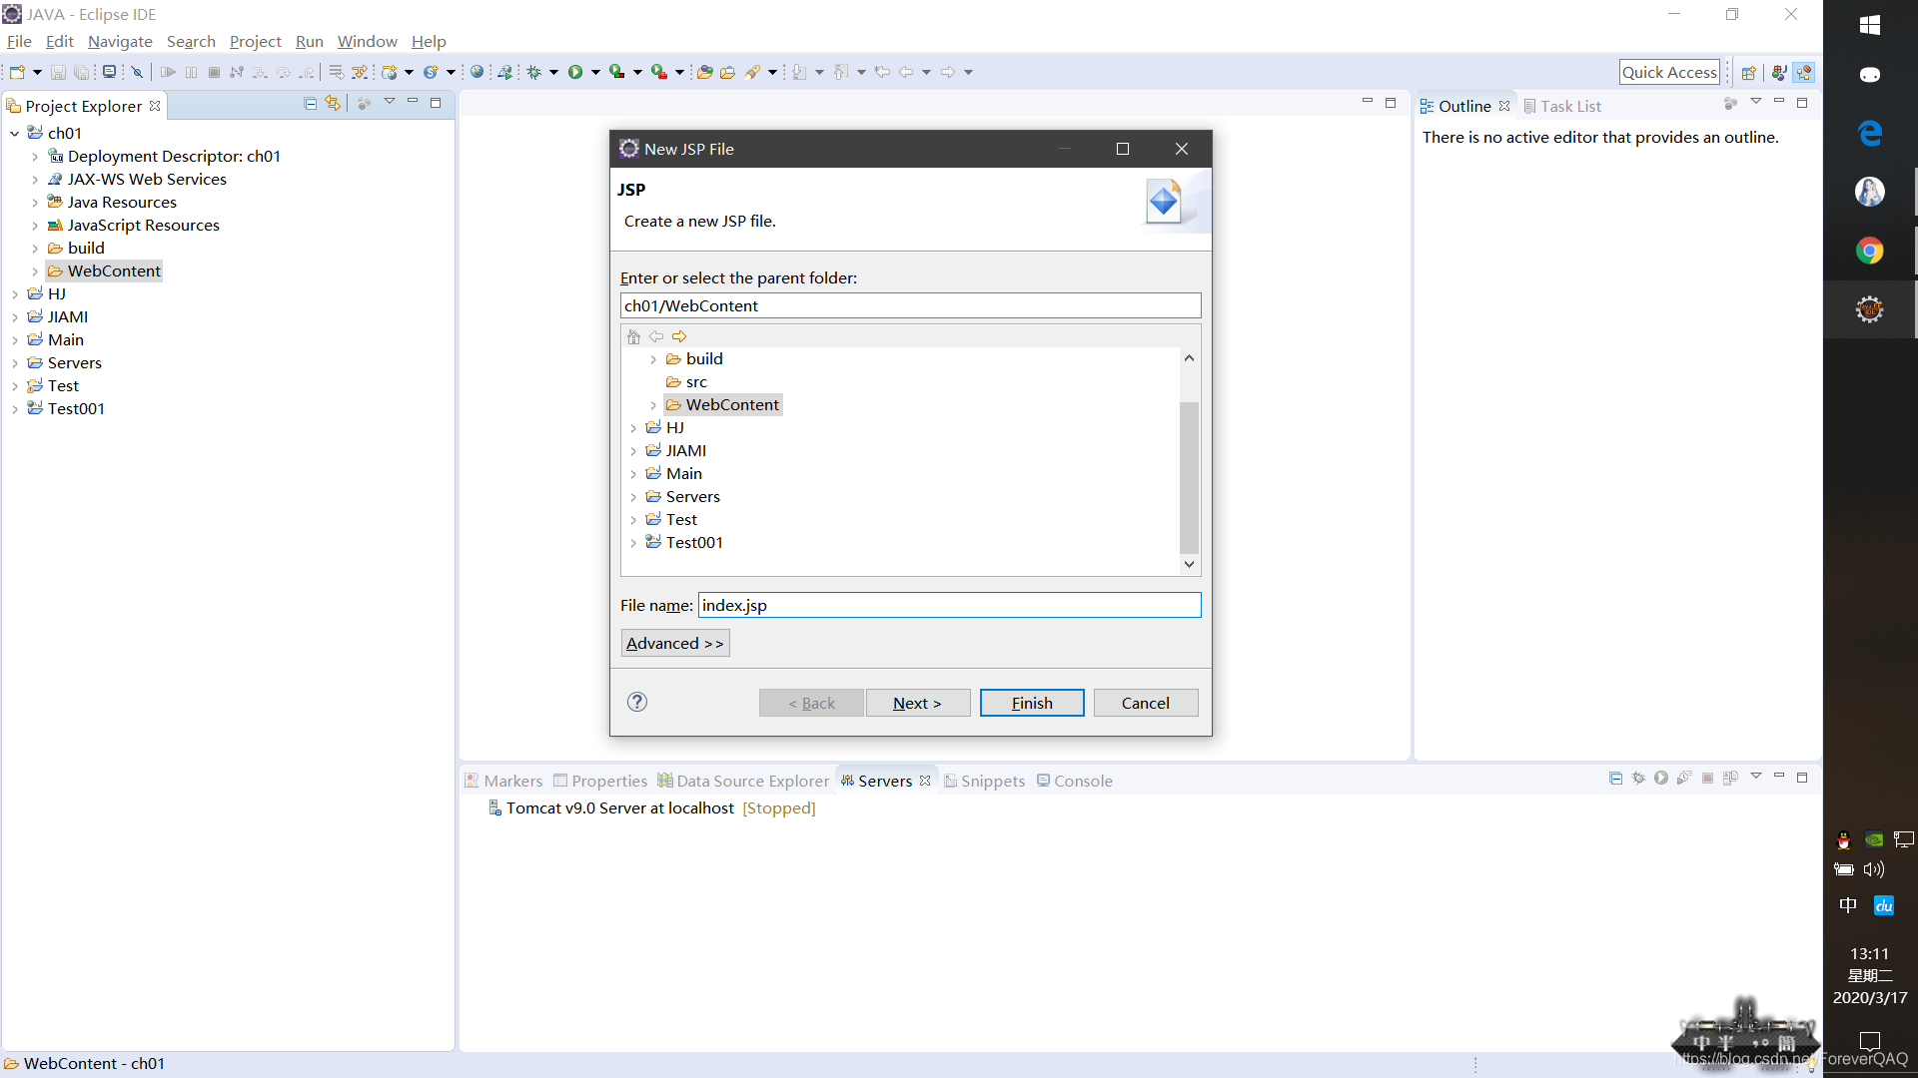The image size is (1918, 1078).
Task: Save all open editors with Save All icon
Action: click(82, 72)
